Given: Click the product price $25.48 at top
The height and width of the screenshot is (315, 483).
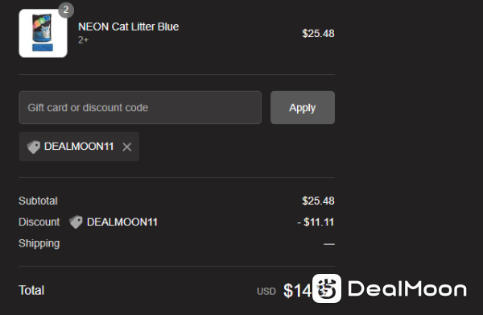Looking at the screenshot, I should click(318, 34).
